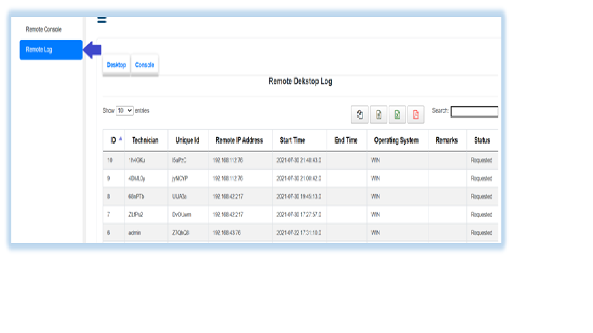The height and width of the screenshot is (333, 593).
Task: Sort by the Unique Id column header
Action: point(187,140)
